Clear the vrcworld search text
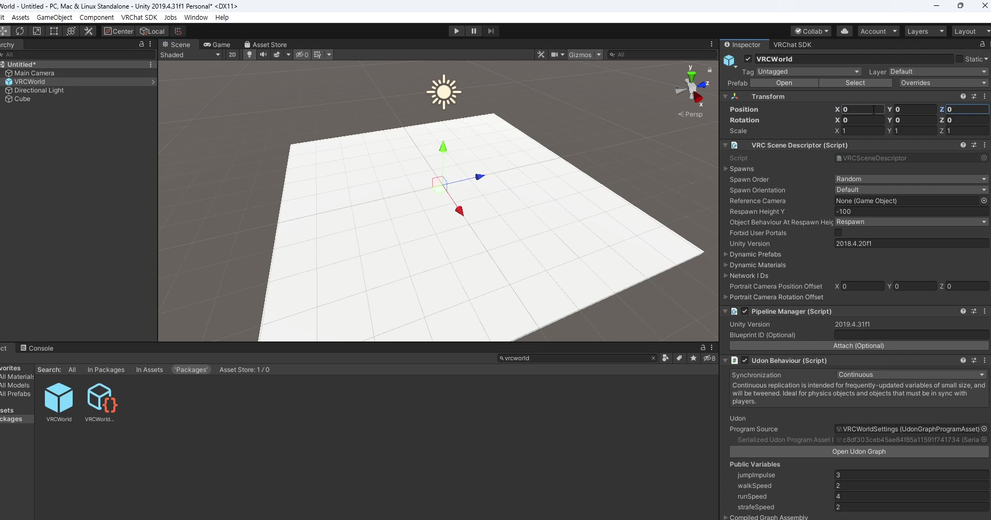 pyautogui.click(x=653, y=358)
